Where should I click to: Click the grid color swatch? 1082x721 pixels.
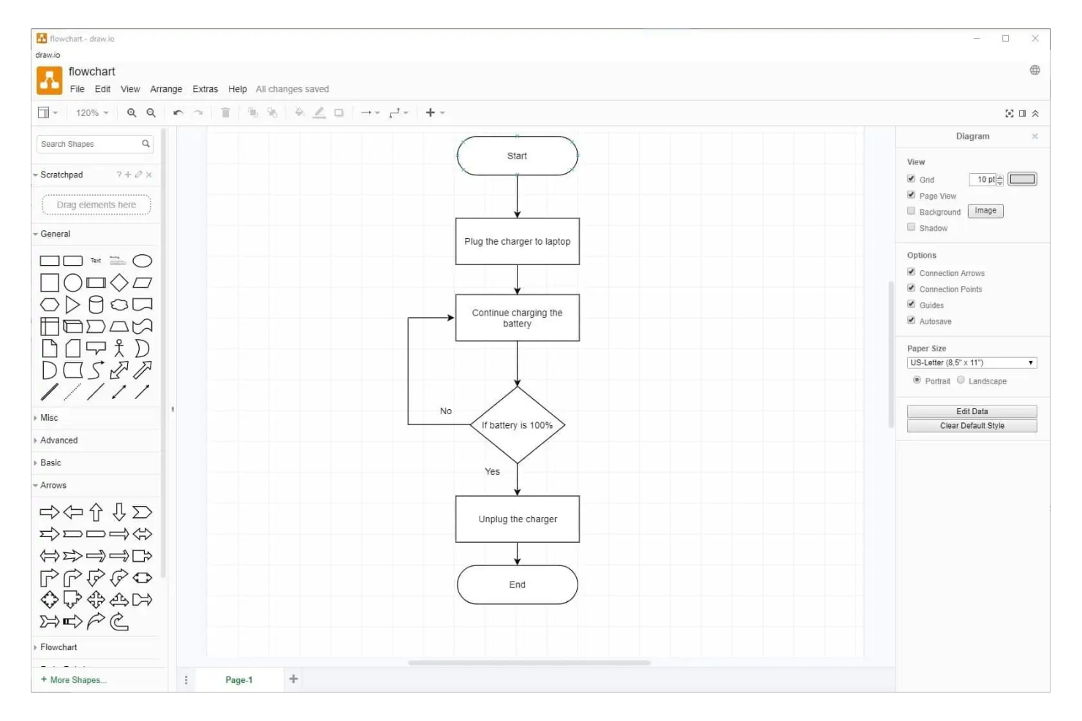tap(1023, 178)
